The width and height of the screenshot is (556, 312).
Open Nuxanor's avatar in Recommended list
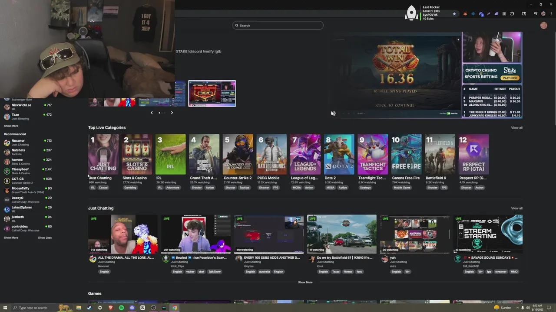[7, 143]
